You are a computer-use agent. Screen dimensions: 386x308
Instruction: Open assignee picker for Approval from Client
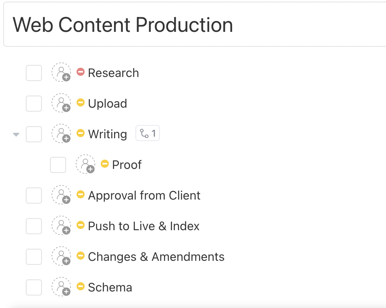click(x=61, y=196)
